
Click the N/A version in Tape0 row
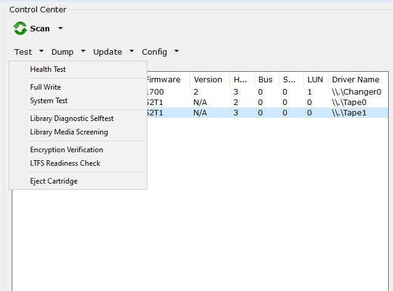[200, 103]
